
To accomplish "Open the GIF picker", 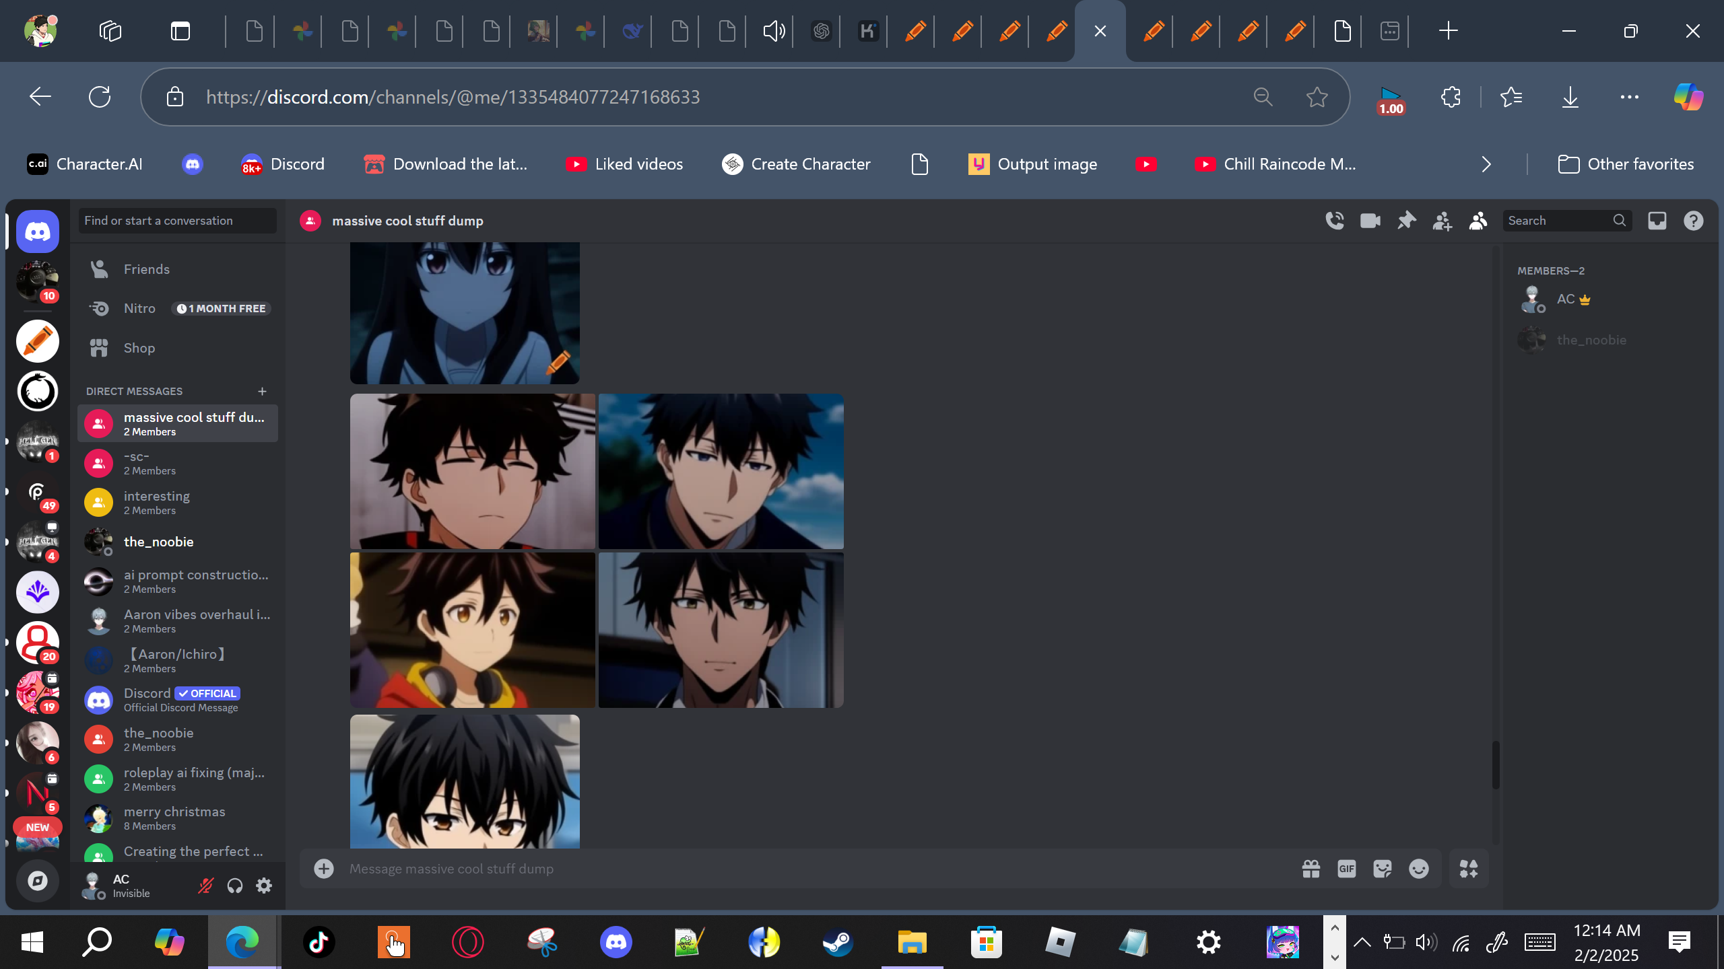I will [1346, 869].
